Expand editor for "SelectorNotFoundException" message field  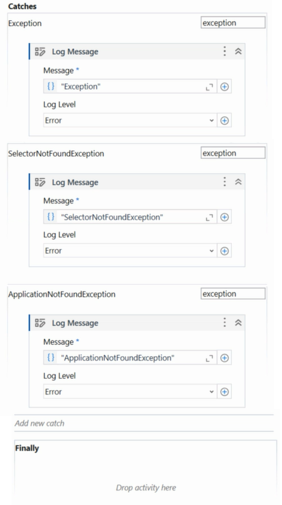209,218
